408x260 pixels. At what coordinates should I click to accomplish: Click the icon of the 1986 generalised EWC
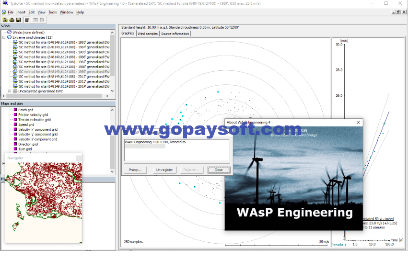(x=15, y=57)
